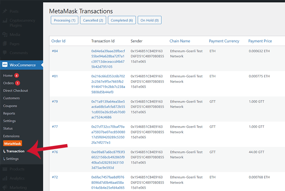Image resolution: width=285 pixels, height=191 pixels.
Task: Click Ethereum-Goerli Test Network in #76 row
Action: click(x=186, y=154)
